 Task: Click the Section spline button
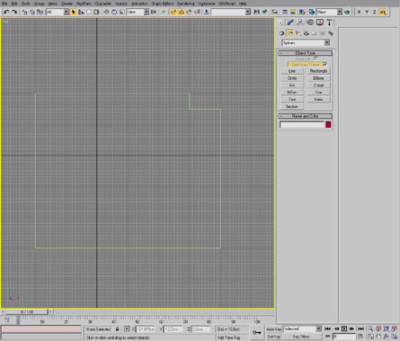point(292,106)
